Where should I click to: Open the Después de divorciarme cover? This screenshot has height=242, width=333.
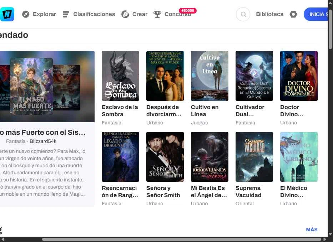tap(165, 76)
